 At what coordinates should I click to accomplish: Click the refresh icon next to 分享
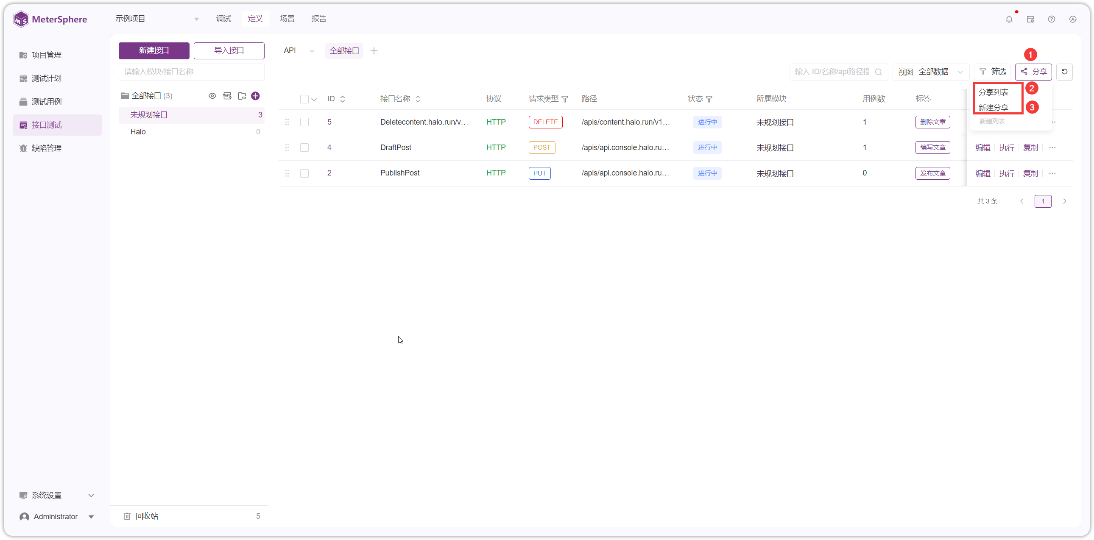pos(1064,72)
